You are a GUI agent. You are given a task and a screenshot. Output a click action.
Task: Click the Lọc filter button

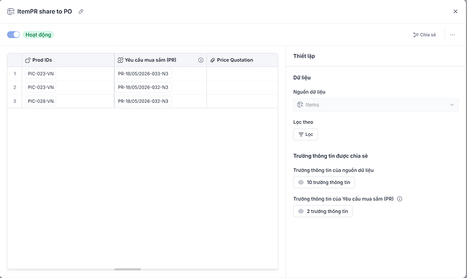(305, 135)
